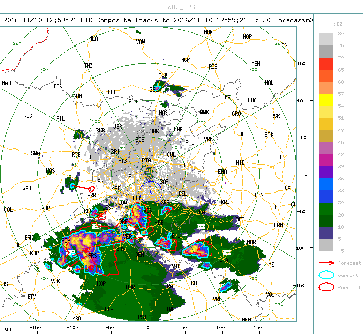Viewport: 363px width, 334px height.
Task: Pick the 39-42 dBZ magenta swatch
Action: tap(326, 160)
